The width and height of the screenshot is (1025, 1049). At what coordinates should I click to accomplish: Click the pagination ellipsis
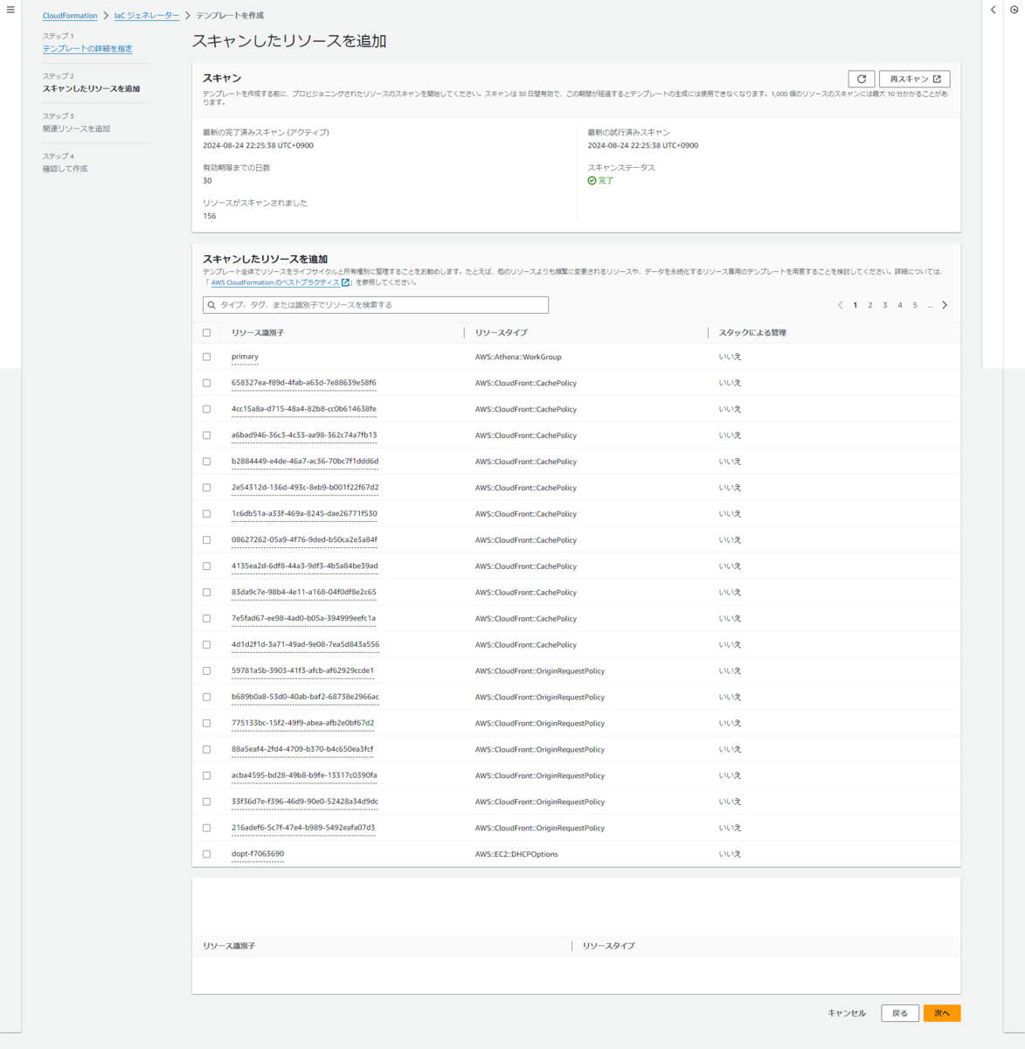coord(930,305)
